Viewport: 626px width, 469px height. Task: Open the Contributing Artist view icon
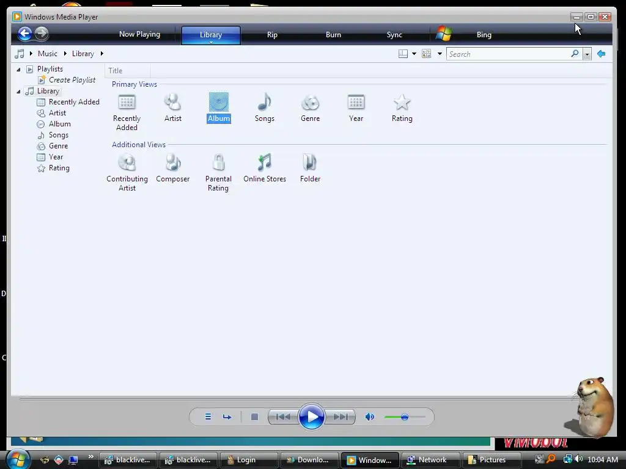pyautogui.click(x=127, y=162)
